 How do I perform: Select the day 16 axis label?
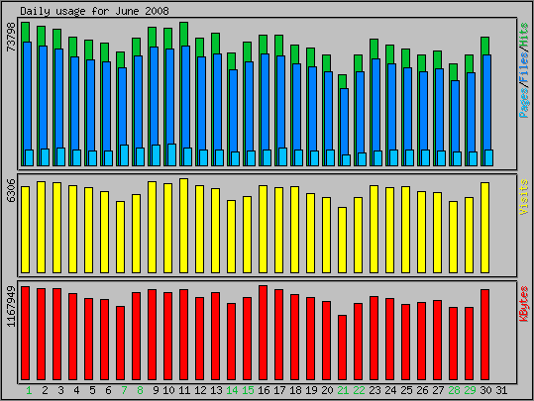(264, 390)
